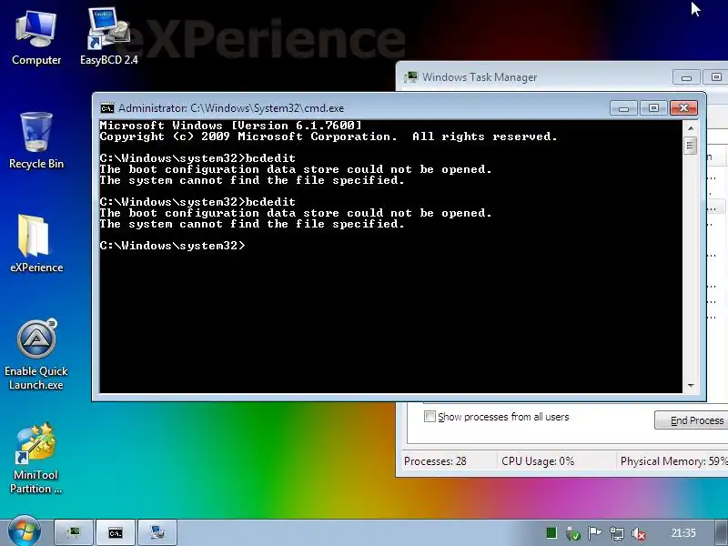Screen dimensions: 728x546
Task: Click the tray clock showing 21:35
Action: click(683, 533)
